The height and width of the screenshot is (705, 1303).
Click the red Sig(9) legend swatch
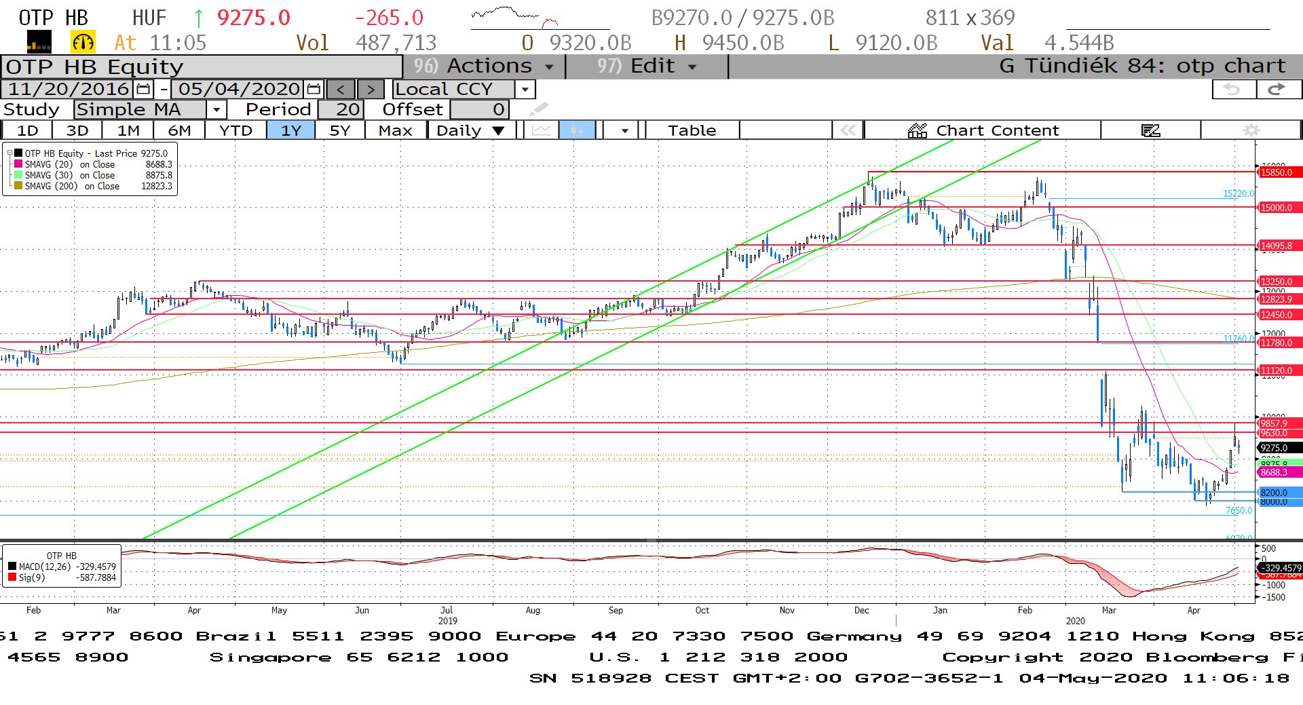12,577
